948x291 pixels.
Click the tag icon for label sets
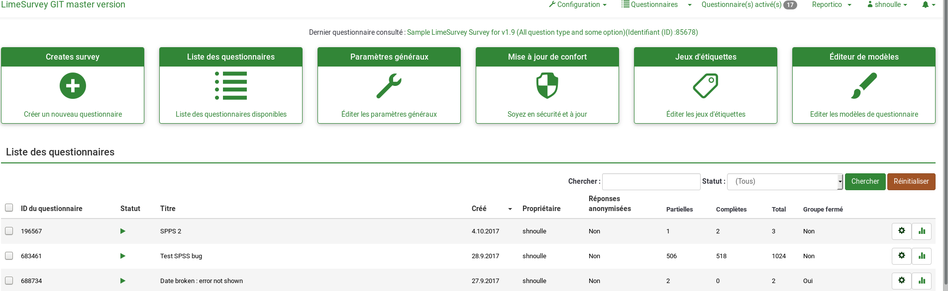point(705,86)
